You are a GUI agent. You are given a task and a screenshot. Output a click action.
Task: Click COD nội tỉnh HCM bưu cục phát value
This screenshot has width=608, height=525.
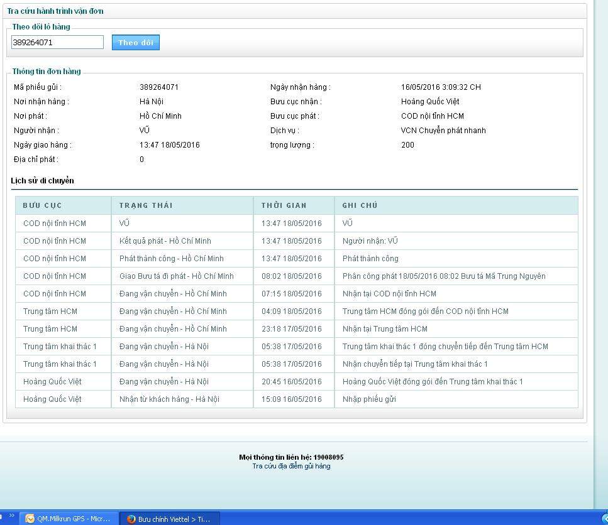pyautogui.click(x=433, y=116)
